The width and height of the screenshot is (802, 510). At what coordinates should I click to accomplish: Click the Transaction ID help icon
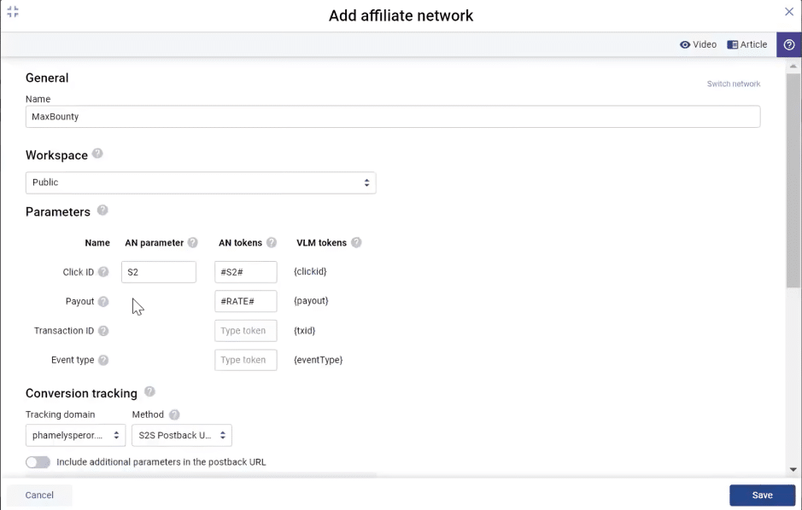[x=103, y=331]
